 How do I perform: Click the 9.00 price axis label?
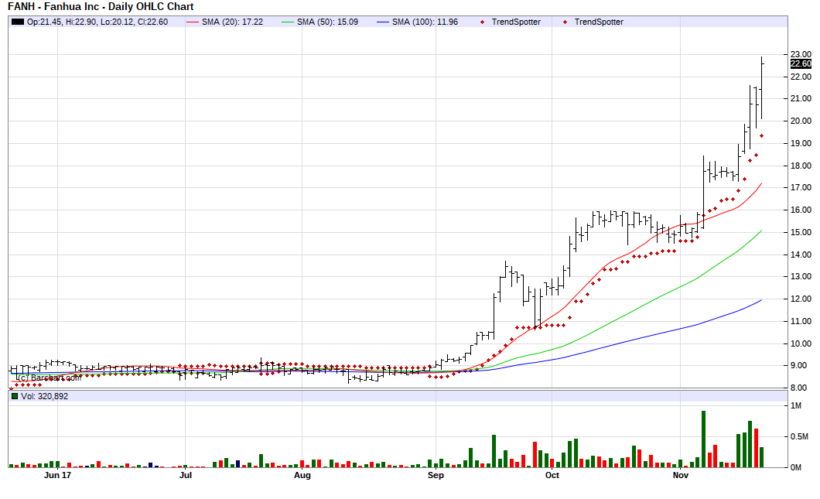coord(801,366)
